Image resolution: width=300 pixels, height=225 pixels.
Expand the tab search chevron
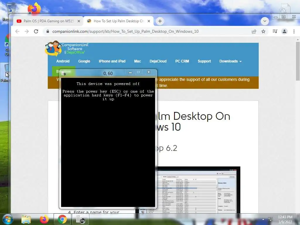click(x=265, y=21)
